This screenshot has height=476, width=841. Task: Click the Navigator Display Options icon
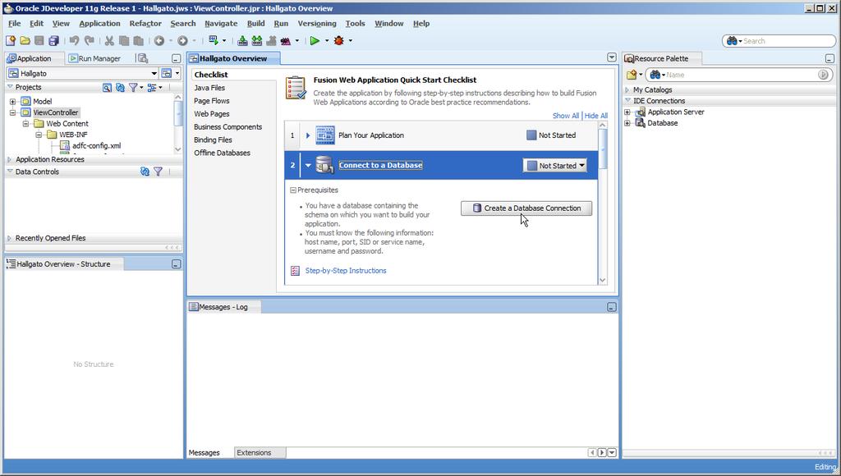click(x=152, y=87)
